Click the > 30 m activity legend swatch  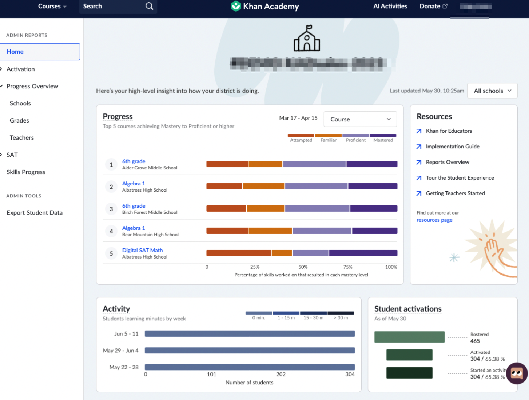341,313
